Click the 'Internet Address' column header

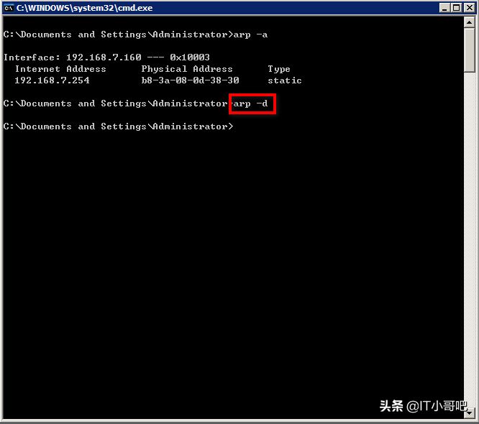pos(60,69)
